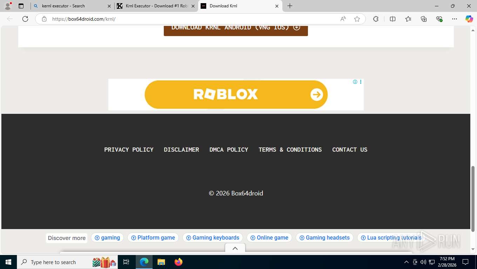Open Microsoft Edge from the taskbar
The image size is (477, 269).
[x=144, y=262]
